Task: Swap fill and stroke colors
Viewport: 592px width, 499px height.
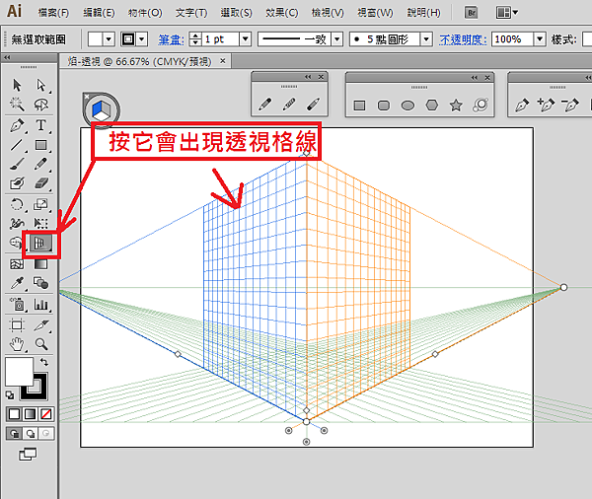Action: click(x=44, y=362)
